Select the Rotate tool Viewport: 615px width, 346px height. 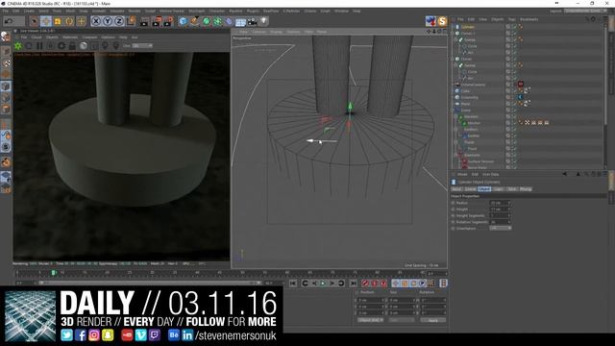(x=69, y=21)
